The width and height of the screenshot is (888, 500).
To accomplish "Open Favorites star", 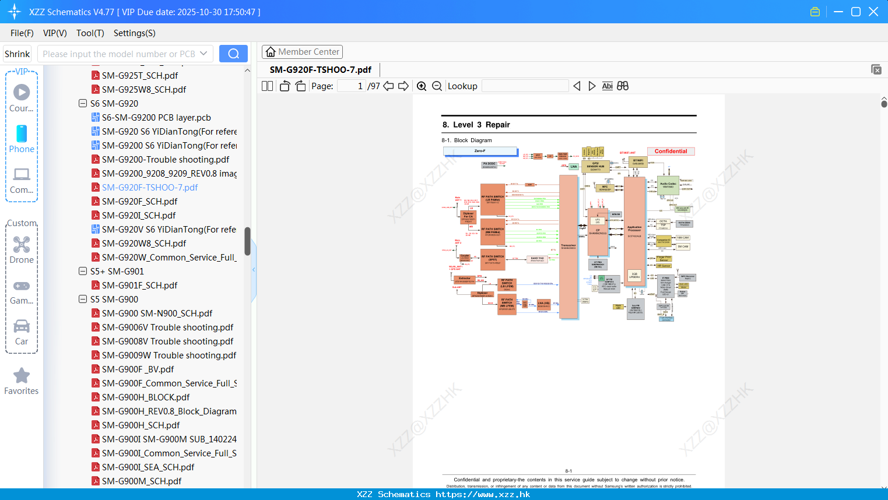I will coord(22,381).
